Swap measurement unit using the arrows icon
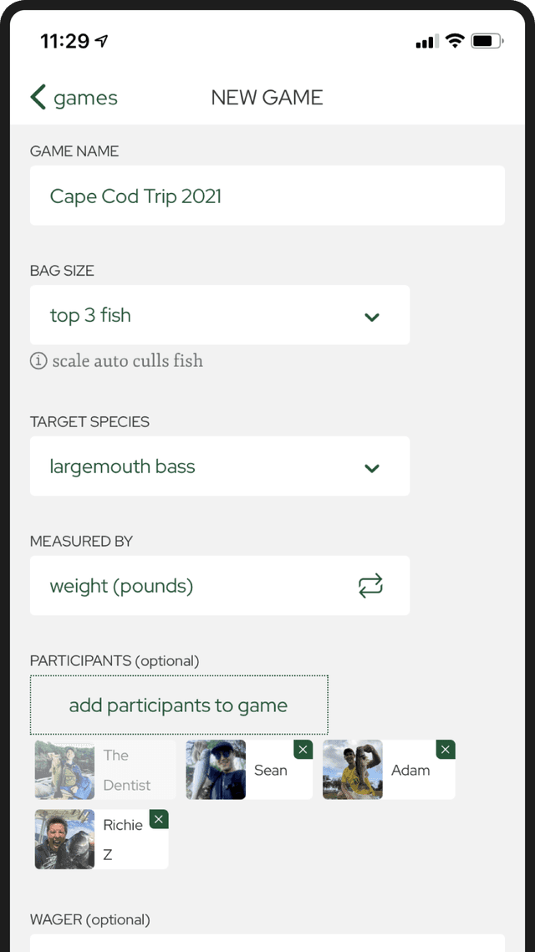The width and height of the screenshot is (535, 952). [370, 586]
